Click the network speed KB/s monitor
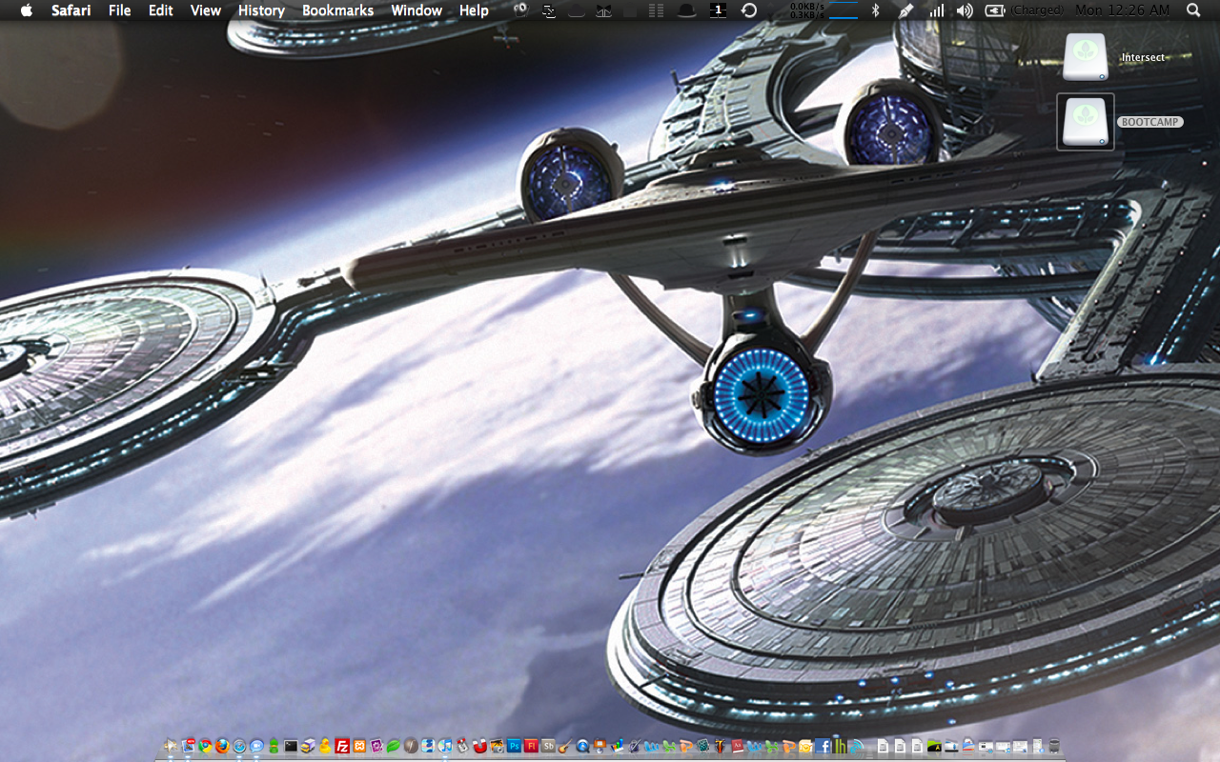The height and width of the screenshot is (762, 1220). tap(824, 10)
